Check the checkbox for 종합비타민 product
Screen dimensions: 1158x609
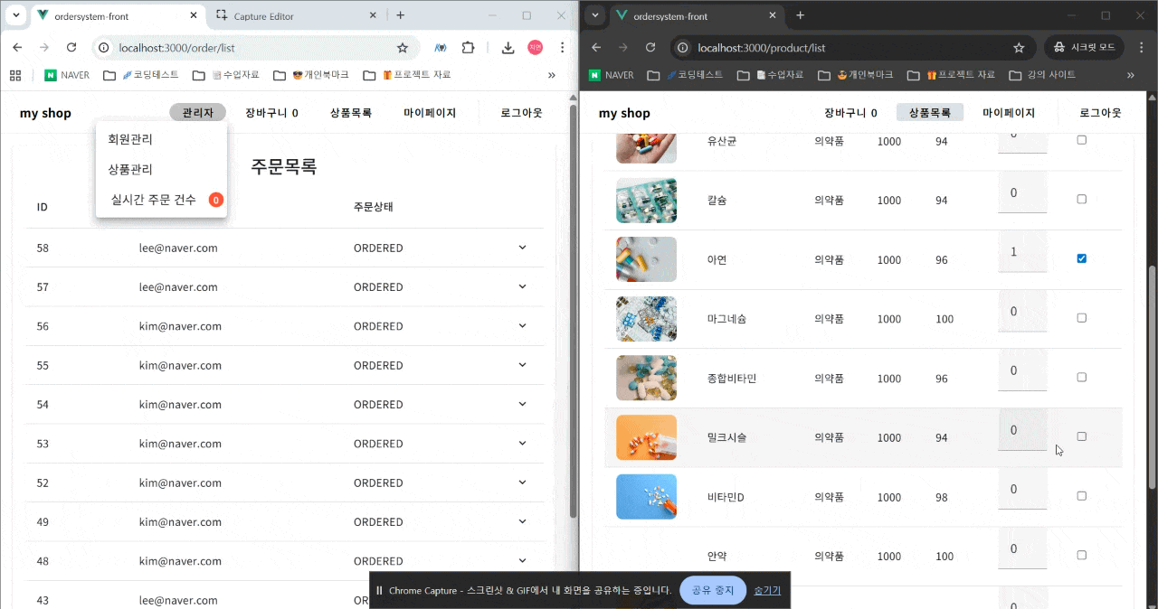[x=1081, y=377]
